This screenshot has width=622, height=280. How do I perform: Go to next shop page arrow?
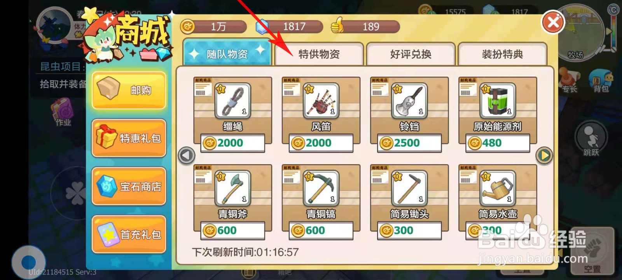544,156
